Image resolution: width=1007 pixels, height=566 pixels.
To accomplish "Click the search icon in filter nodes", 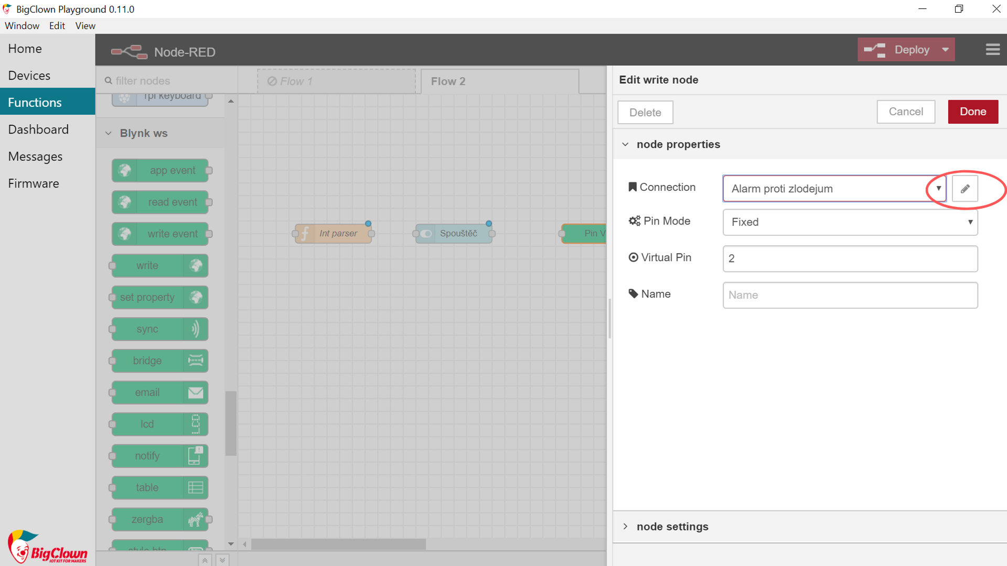I will point(108,81).
